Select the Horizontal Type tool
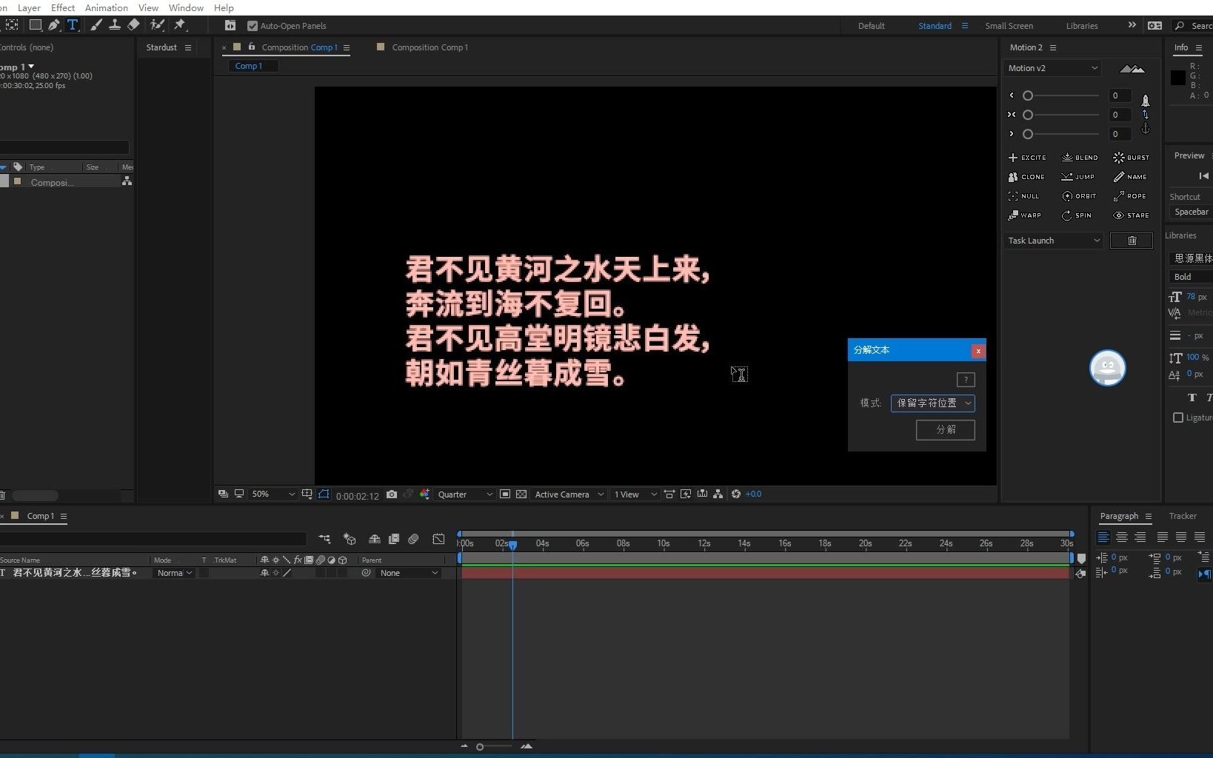The image size is (1213, 758). tap(73, 25)
